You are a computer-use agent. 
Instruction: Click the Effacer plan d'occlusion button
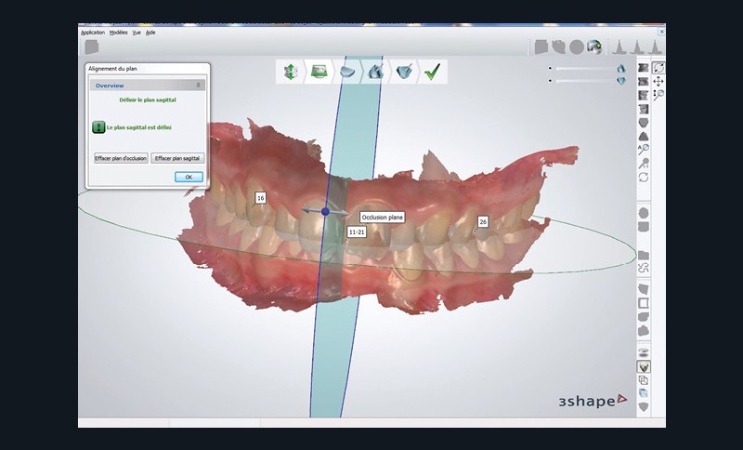121,158
